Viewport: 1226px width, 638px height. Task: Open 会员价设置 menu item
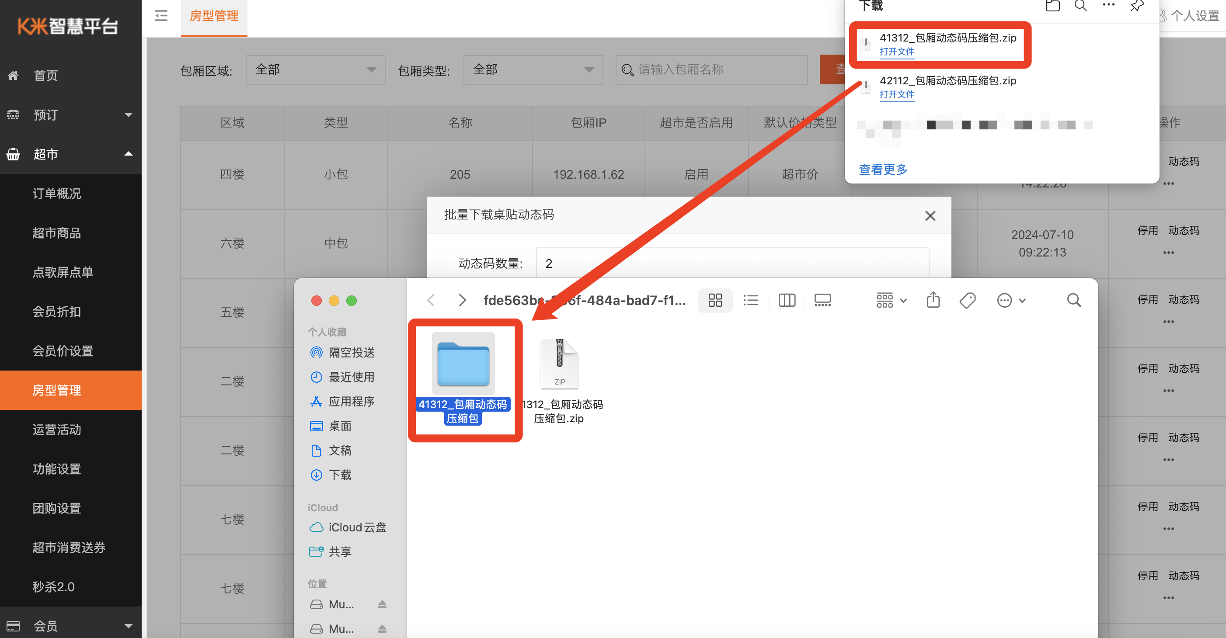click(63, 350)
